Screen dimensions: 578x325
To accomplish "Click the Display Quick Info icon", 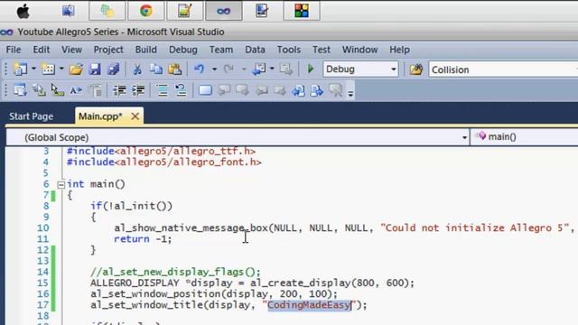I will pyautogui.click(x=58, y=90).
